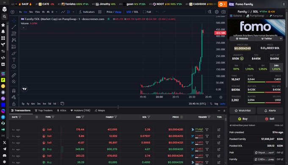The image size is (288, 165).
Task: Toggle stay-in-drawing-mode pencil lock
Action: click(14, 97)
